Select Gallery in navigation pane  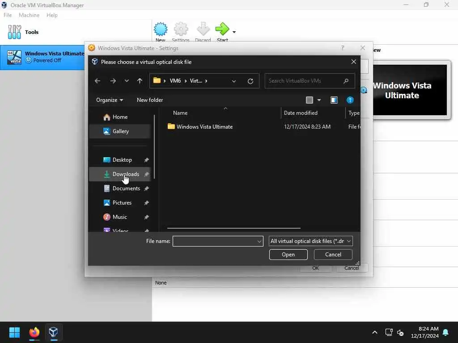click(x=120, y=131)
